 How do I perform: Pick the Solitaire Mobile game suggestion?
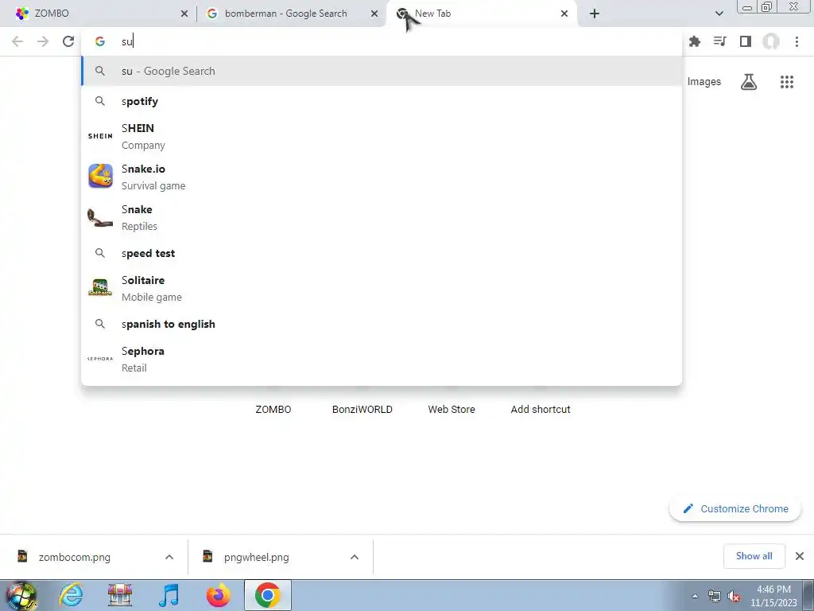coord(382,288)
